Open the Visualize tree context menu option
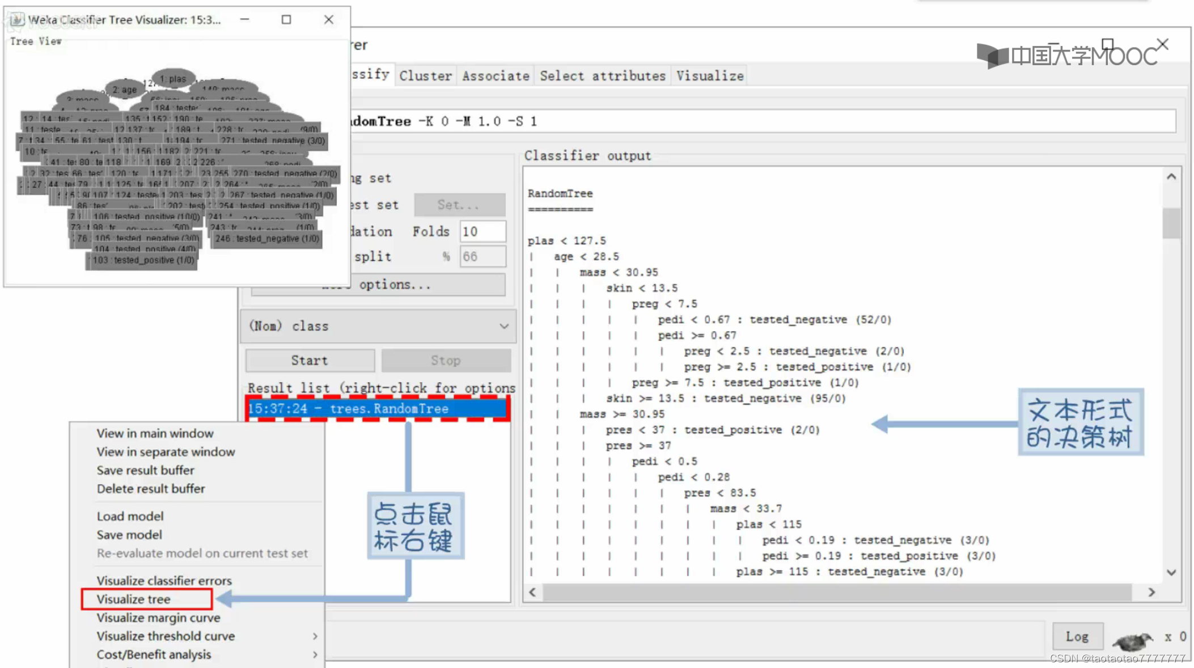The height and width of the screenshot is (668, 1194). pyautogui.click(x=134, y=598)
